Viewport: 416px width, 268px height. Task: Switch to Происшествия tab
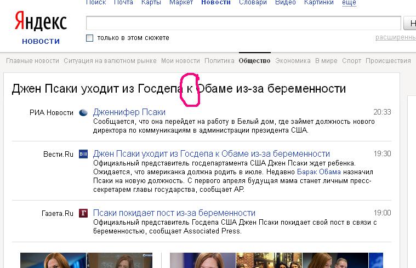[388, 61]
